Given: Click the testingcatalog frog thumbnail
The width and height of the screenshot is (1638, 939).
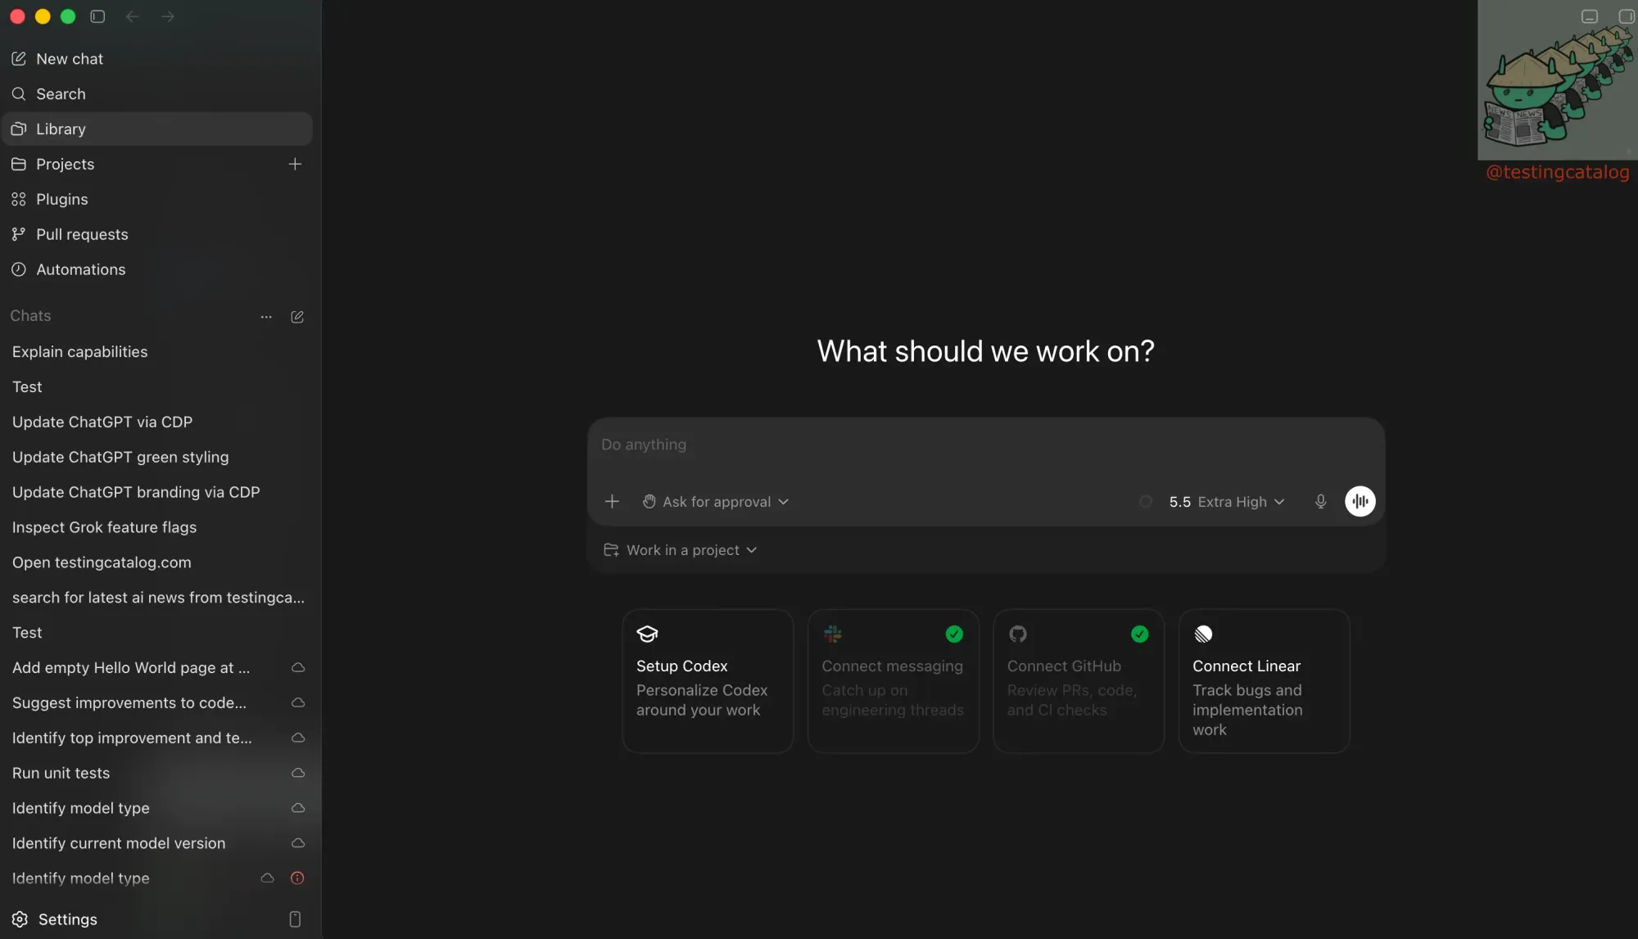Looking at the screenshot, I should click(x=1557, y=80).
